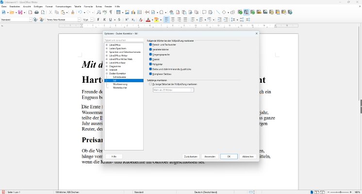
Task: Uncheck Füllwörter checkbox
Action: point(150,64)
